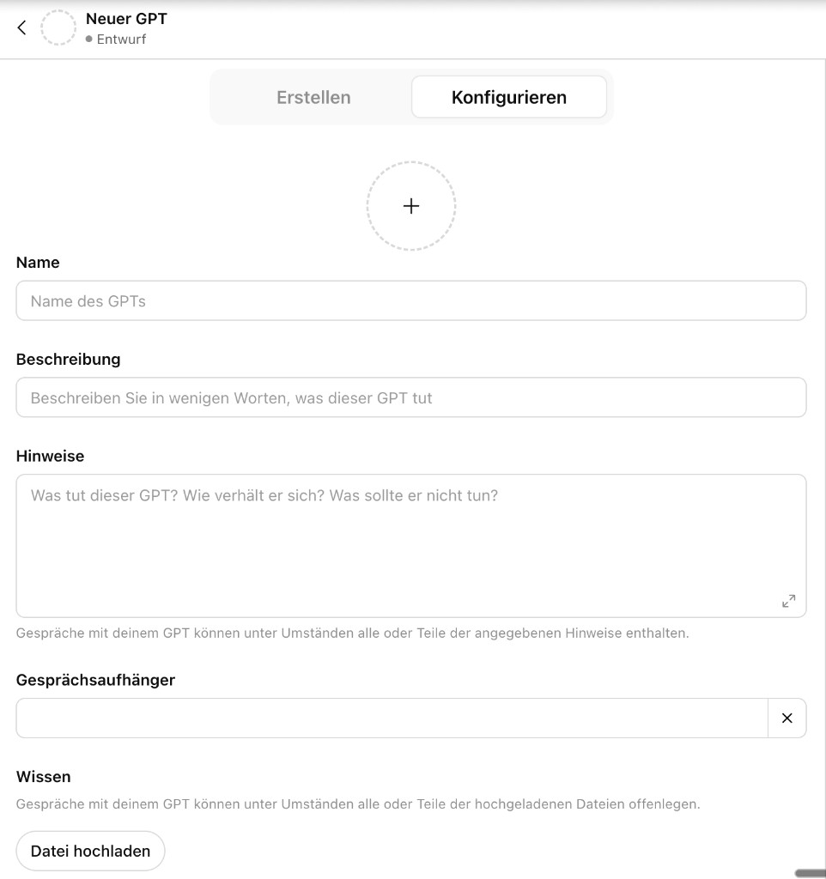Select the Konfigurieren tab
The image size is (826, 879).
(x=508, y=97)
